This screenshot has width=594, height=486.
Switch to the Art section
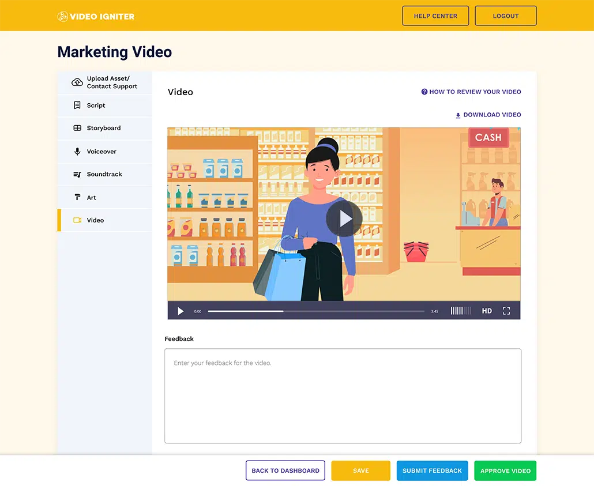pyautogui.click(x=91, y=197)
